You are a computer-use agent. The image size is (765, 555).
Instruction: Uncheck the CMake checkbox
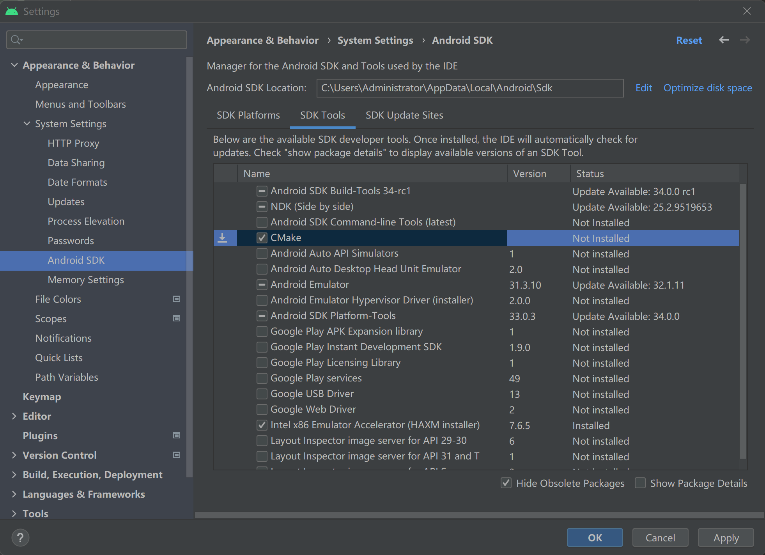262,238
